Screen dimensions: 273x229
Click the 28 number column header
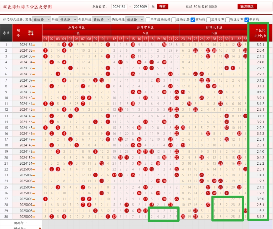(214, 39)
